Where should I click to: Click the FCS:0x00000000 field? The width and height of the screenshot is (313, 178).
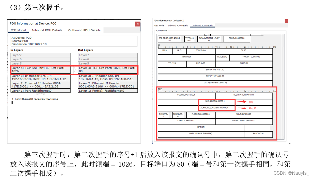(x=237, y=39)
